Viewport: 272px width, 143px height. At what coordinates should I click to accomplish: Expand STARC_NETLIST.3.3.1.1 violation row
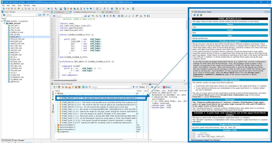pos(58,102)
